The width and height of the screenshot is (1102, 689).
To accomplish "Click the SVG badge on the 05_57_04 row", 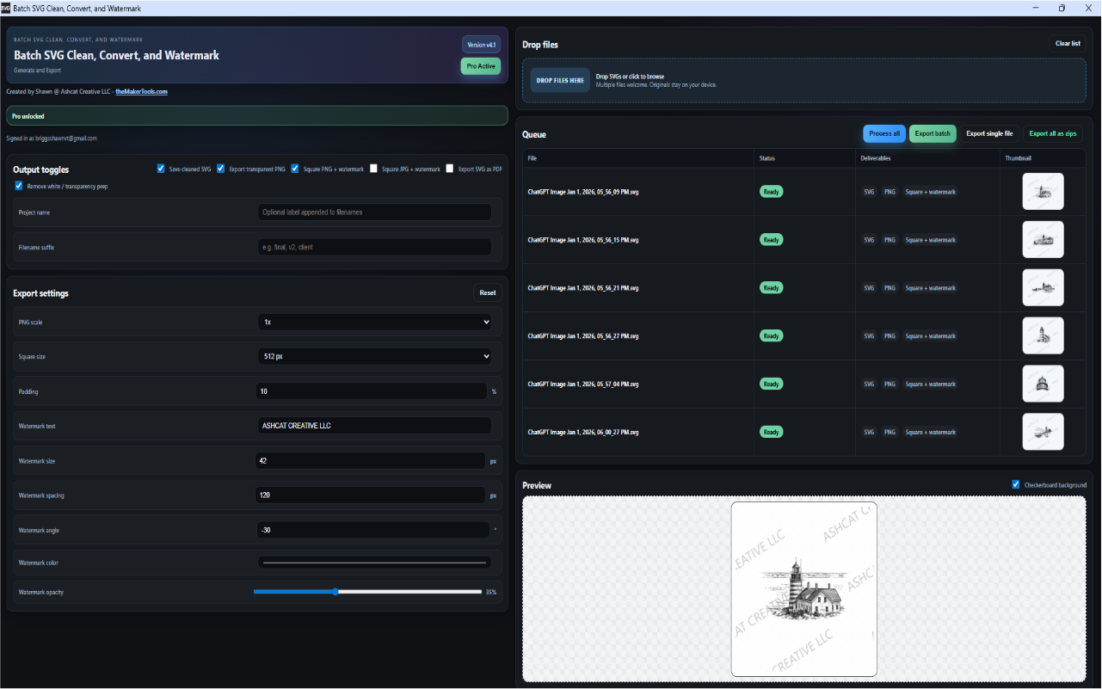I will click(x=869, y=384).
